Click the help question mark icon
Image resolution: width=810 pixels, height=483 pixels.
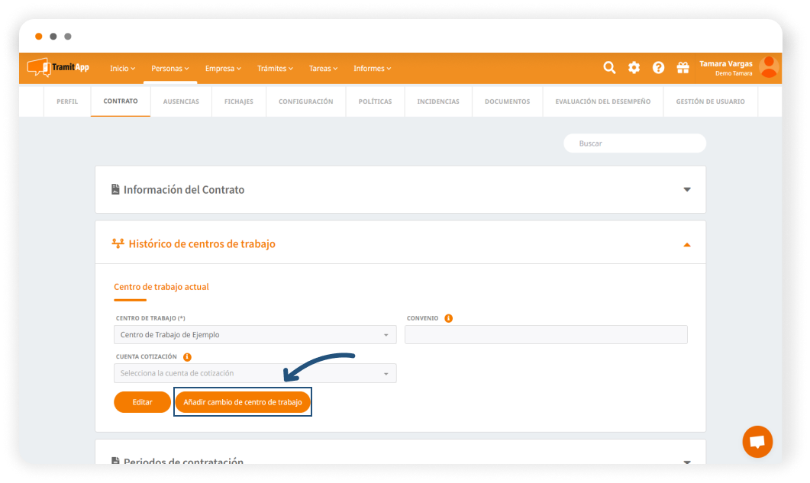point(658,68)
